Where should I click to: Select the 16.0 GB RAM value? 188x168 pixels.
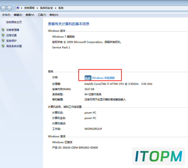click(x=89, y=89)
